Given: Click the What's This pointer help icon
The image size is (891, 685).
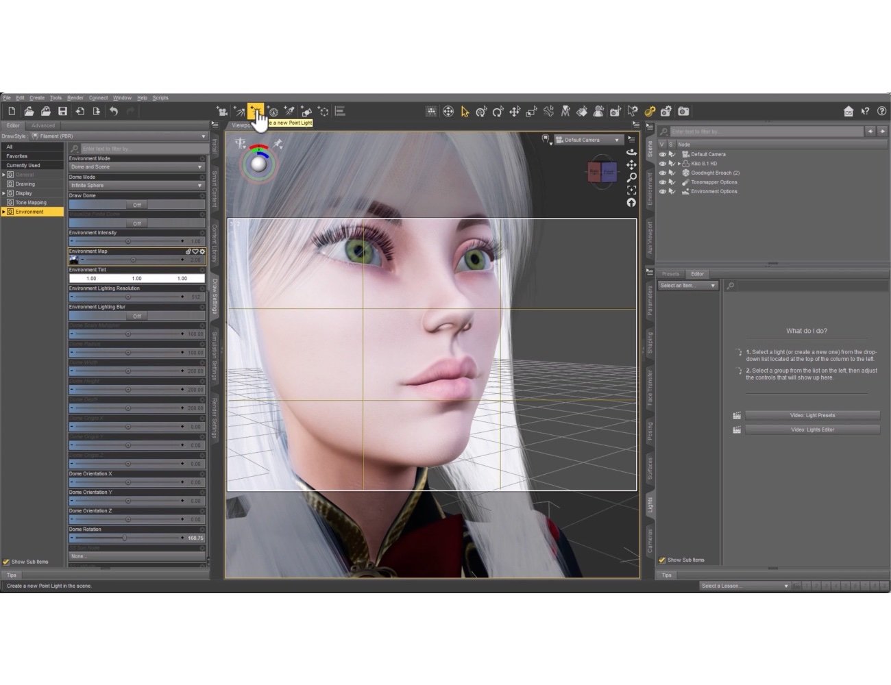Looking at the screenshot, I should (865, 111).
